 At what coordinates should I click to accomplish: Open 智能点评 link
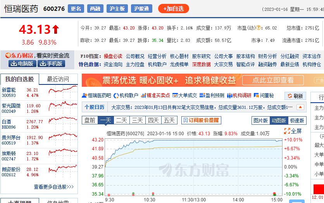click(x=245, y=64)
